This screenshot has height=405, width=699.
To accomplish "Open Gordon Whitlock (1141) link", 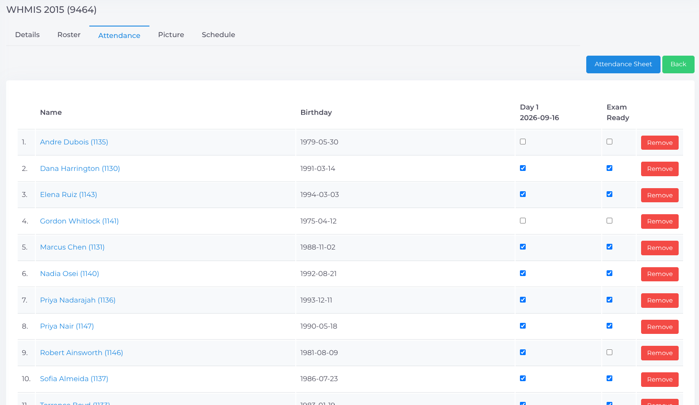I will coord(80,221).
